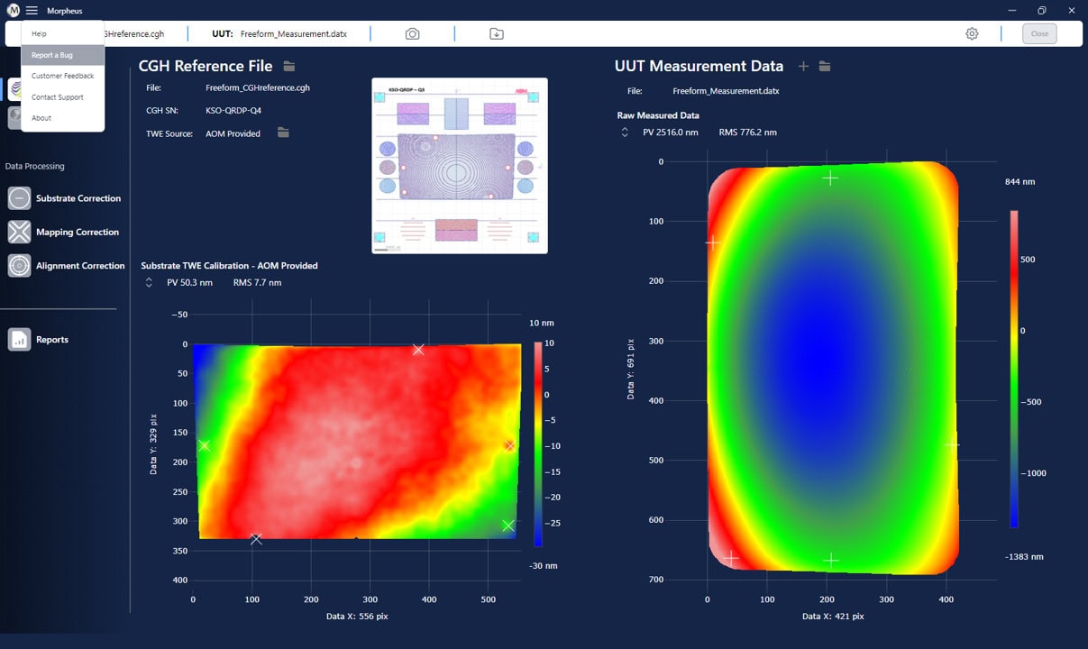Open settings via the gear icon
This screenshot has width=1088, height=649.
(972, 34)
